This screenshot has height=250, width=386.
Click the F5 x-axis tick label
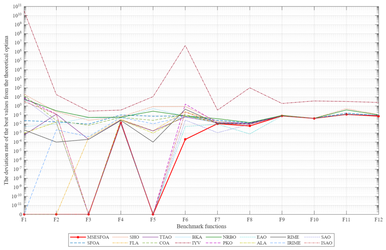(153, 220)
